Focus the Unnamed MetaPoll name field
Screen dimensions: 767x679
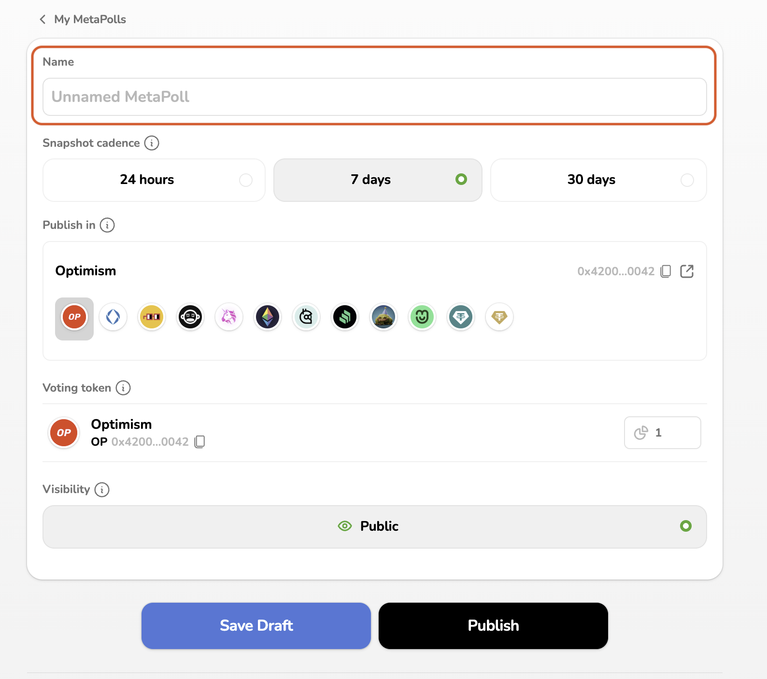tap(374, 97)
